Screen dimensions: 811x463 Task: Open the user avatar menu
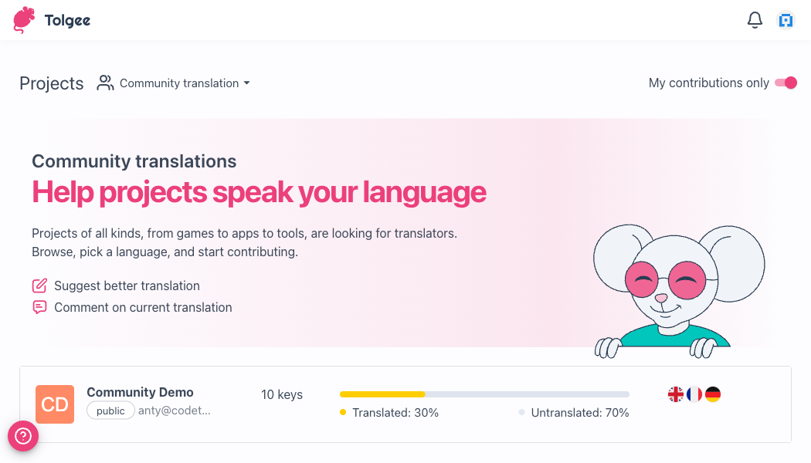786,20
